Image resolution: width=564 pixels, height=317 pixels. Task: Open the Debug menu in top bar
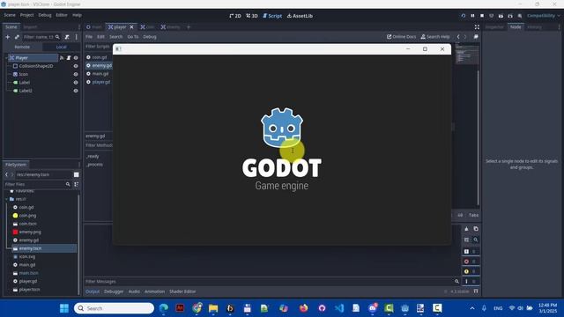click(45, 15)
